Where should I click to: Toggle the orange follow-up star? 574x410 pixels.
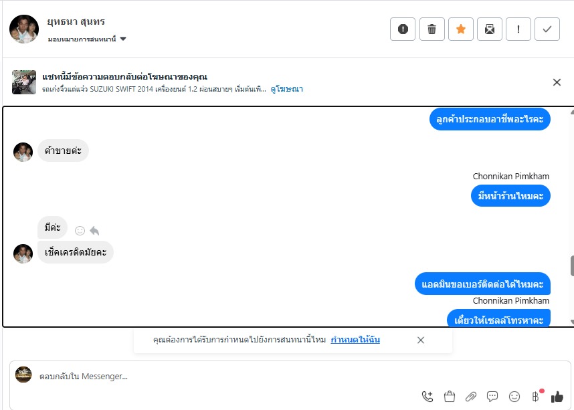point(461,29)
